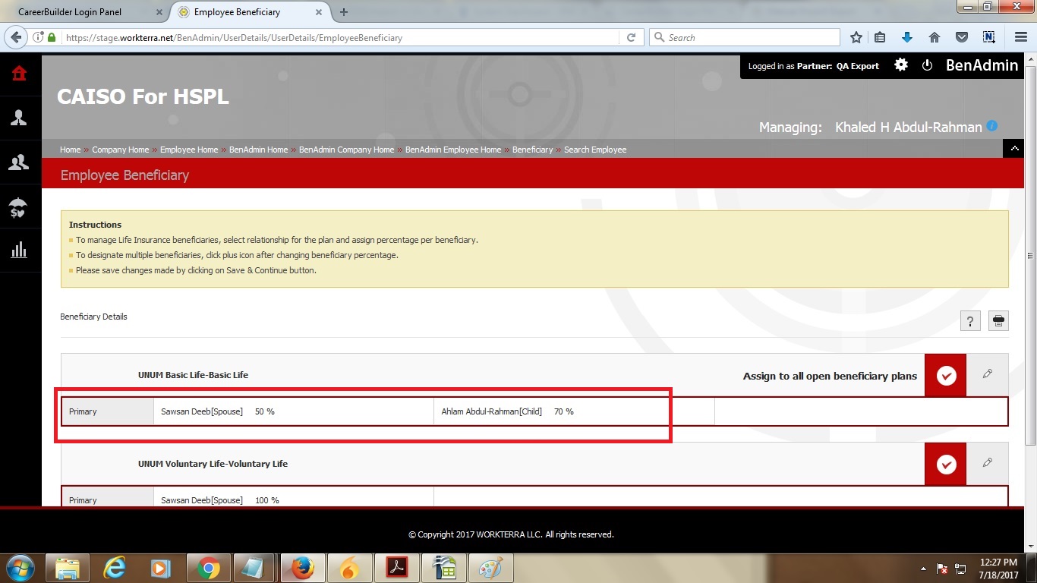Open the settings gear in header

tap(901, 65)
